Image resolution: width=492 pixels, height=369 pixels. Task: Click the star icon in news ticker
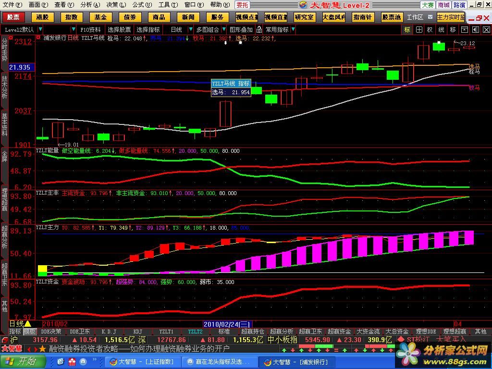pyautogui.click(x=42, y=349)
